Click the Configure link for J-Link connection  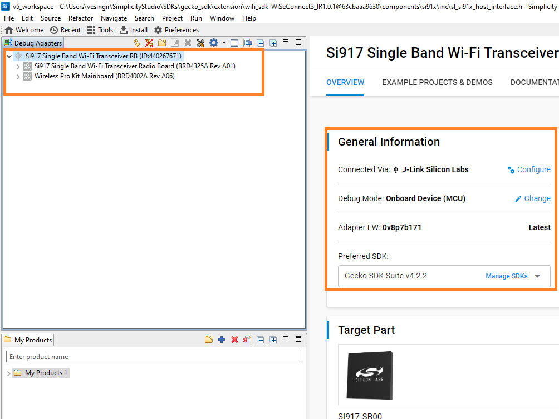pyautogui.click(x=529, y=169)
